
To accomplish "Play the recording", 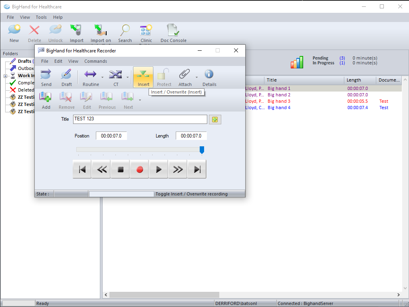I will pos(158,169).
